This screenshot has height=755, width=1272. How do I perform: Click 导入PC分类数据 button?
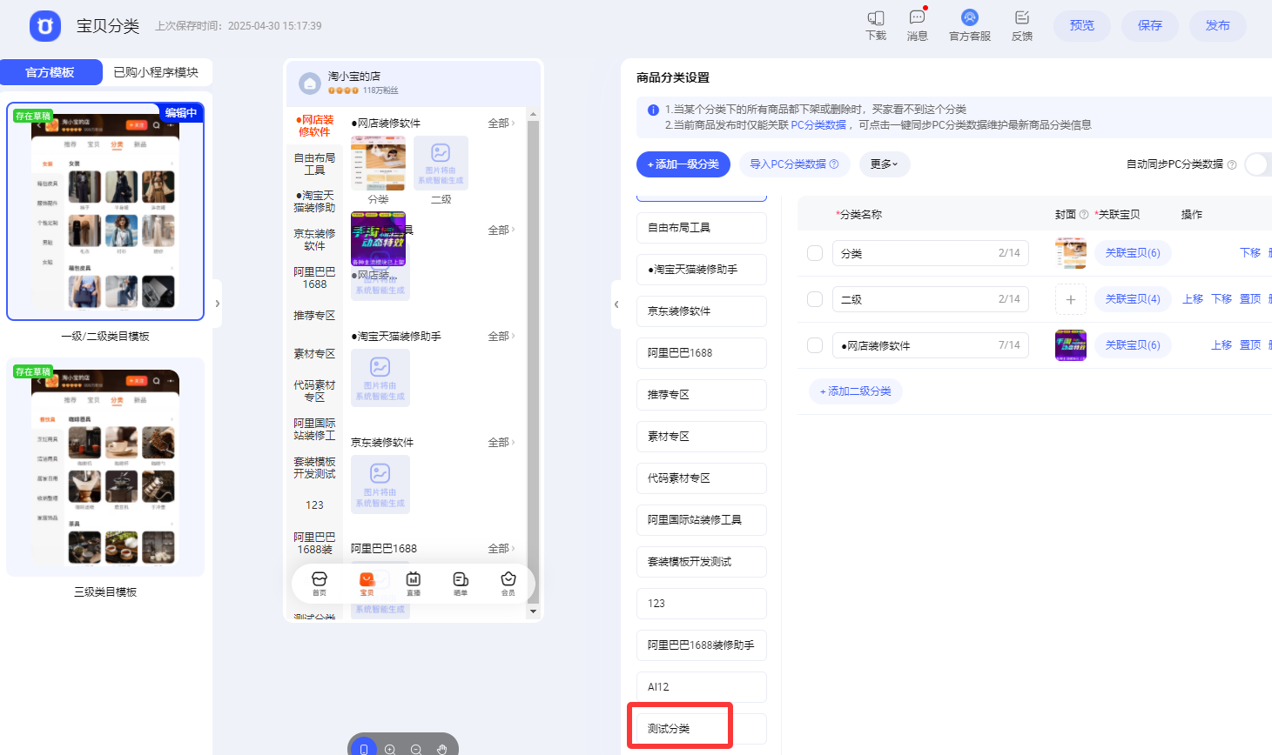794,164
